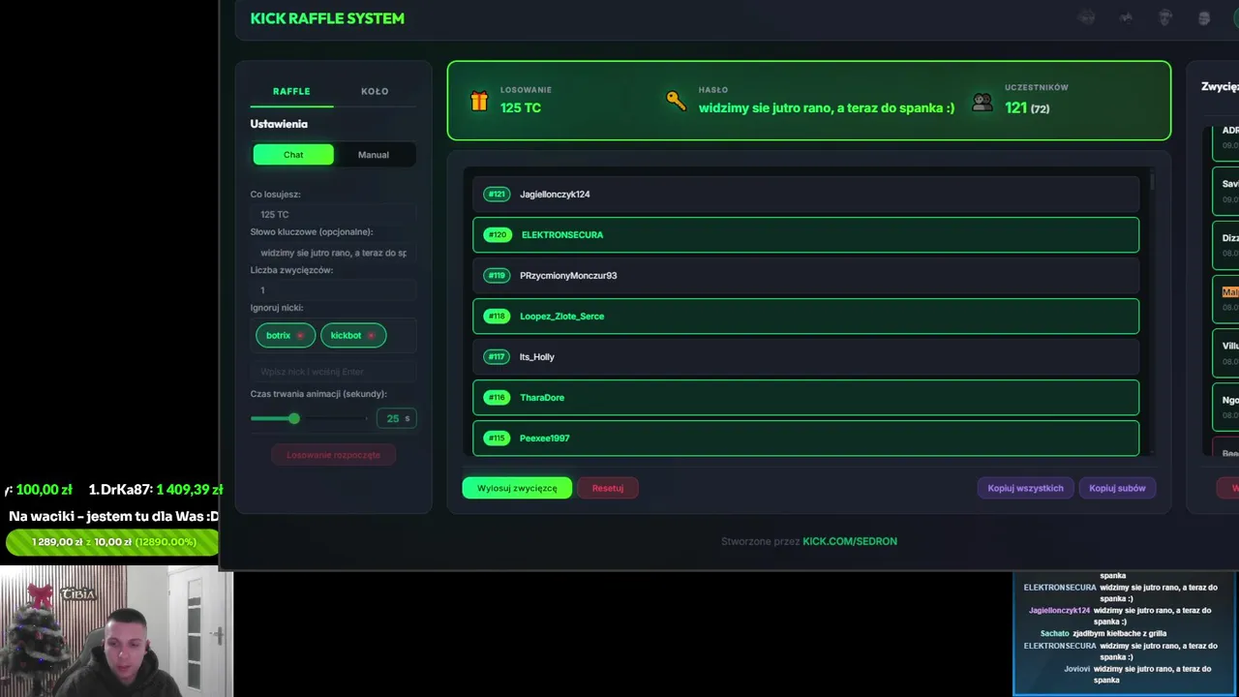Click Jagiellonczyk124 chat message in overlay
Viewport: 1239px width, 697px height.
(x=1120, y=616)
